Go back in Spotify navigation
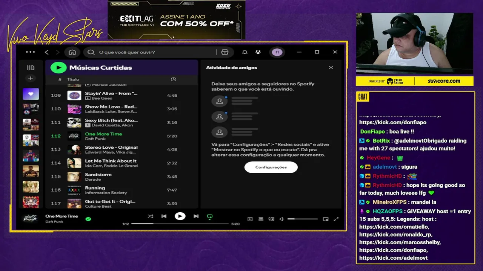This screenshot has width=483, height=271. point(47,52)
